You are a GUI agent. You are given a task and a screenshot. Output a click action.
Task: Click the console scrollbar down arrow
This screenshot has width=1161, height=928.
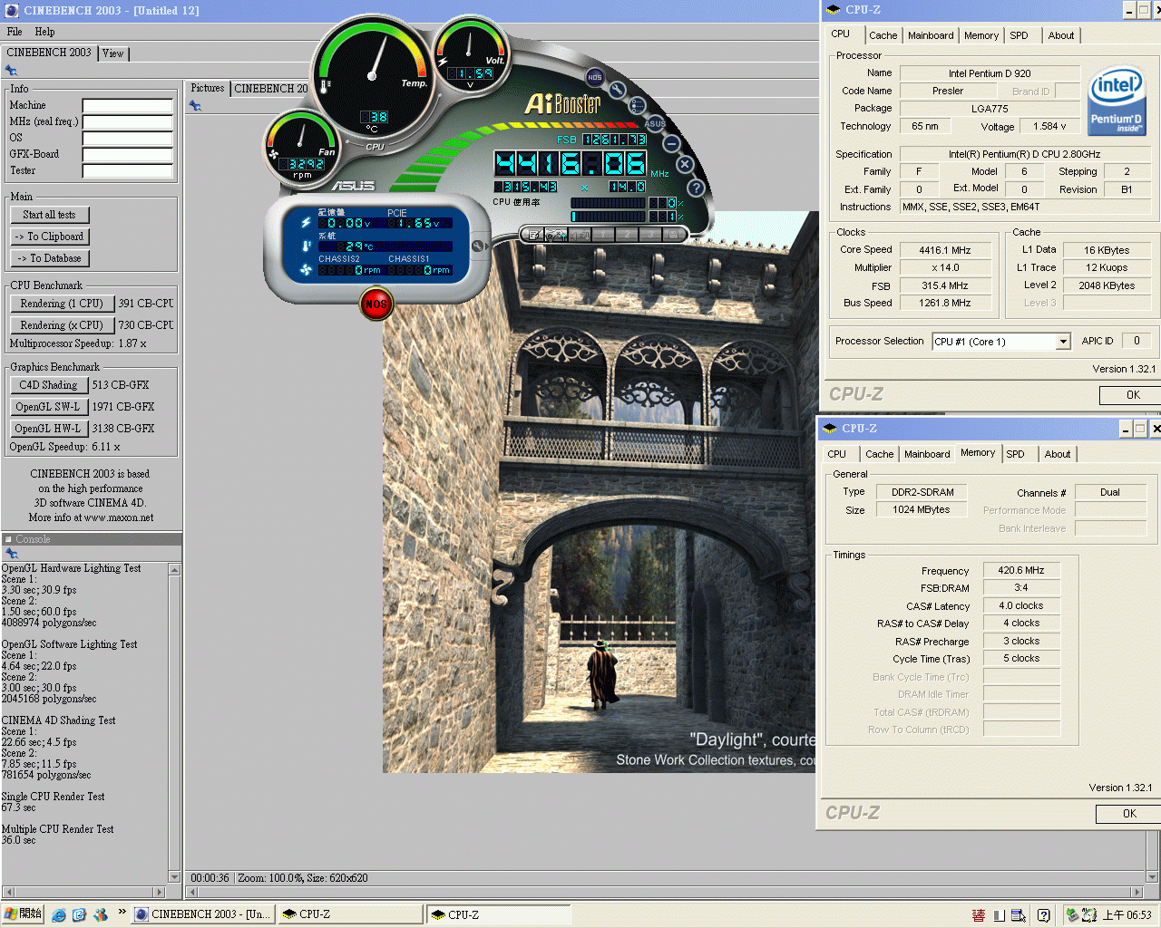click(174, 876)
